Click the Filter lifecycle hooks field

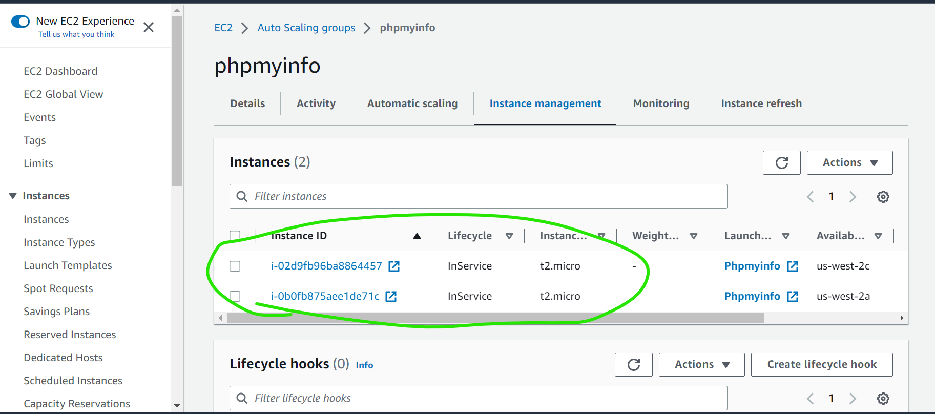478,398
